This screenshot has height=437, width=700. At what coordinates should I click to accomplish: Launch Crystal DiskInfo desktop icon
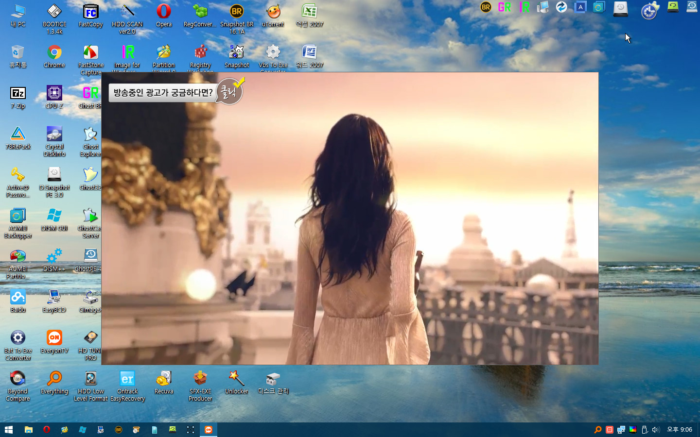point(54,141)
